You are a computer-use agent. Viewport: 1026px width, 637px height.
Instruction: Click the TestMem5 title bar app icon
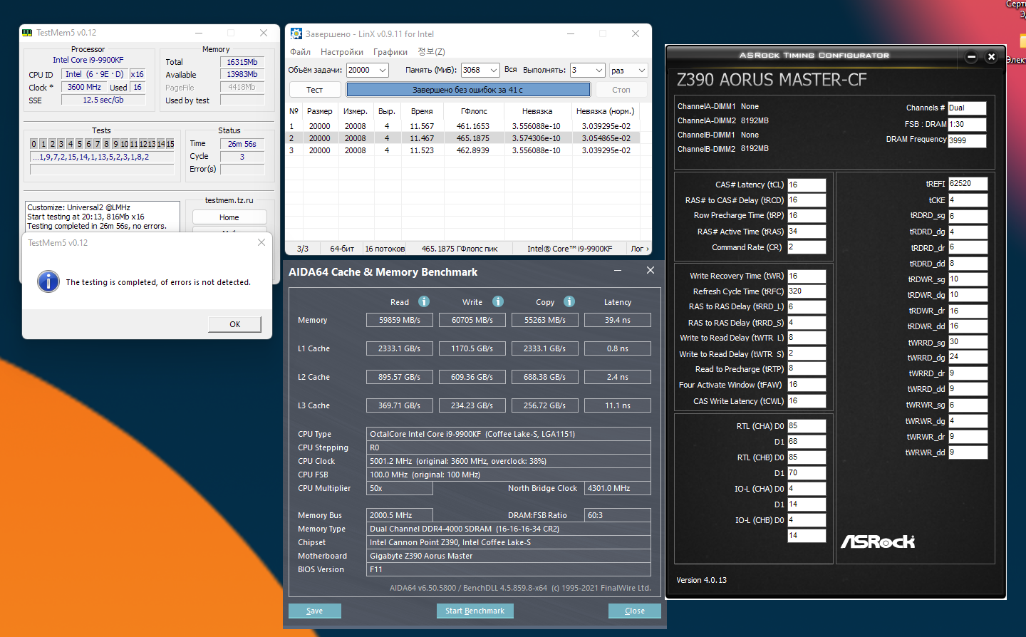tap(27, 33)
